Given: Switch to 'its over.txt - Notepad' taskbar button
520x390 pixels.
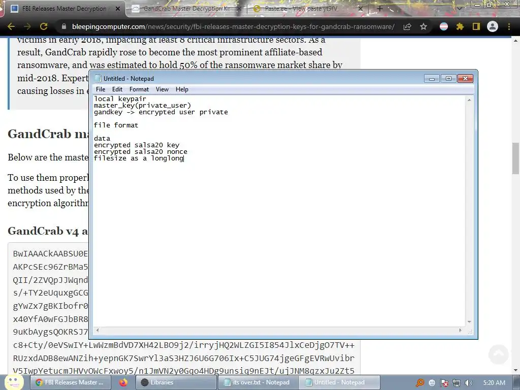Looking at the screenshot, I should pyautogui.click(x=258, y=382).
